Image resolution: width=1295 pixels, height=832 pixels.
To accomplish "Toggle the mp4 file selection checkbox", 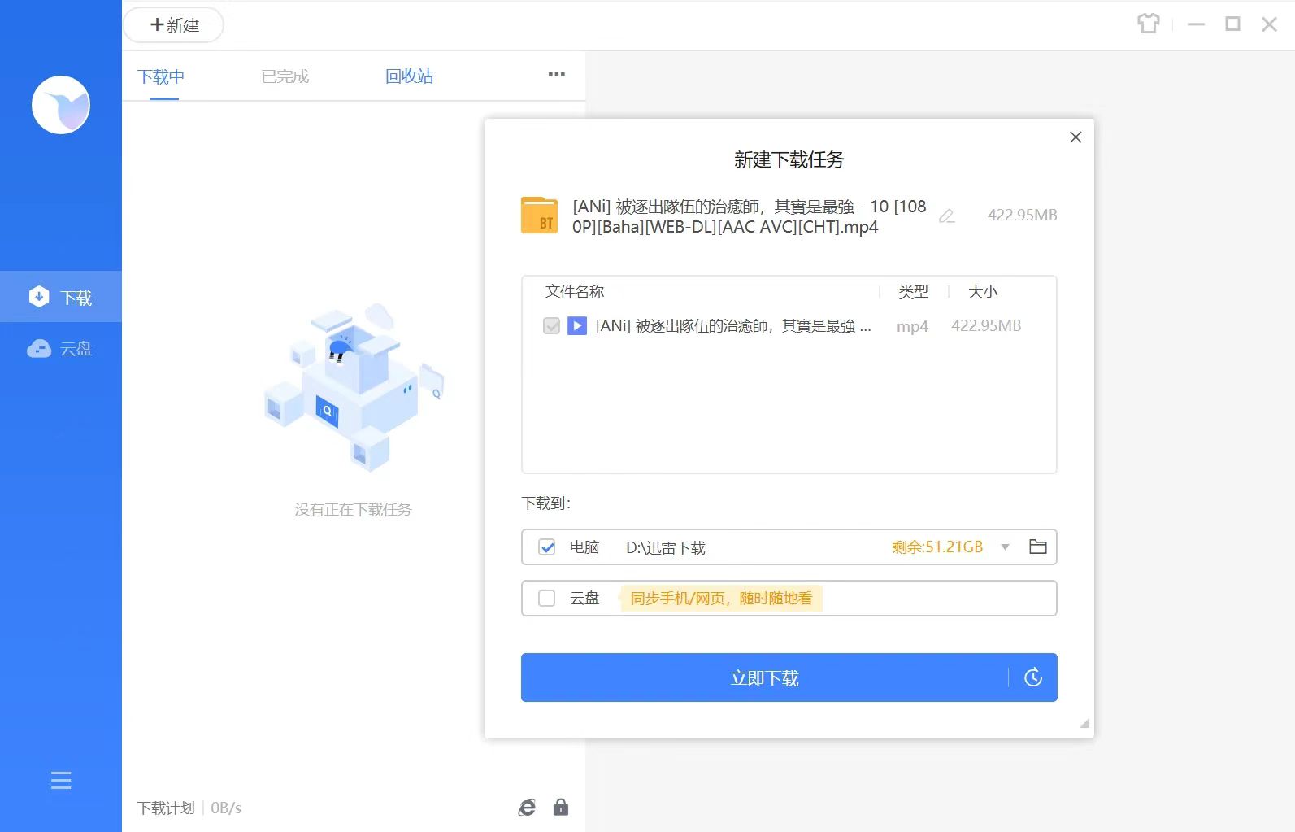I will pos(551,326).
